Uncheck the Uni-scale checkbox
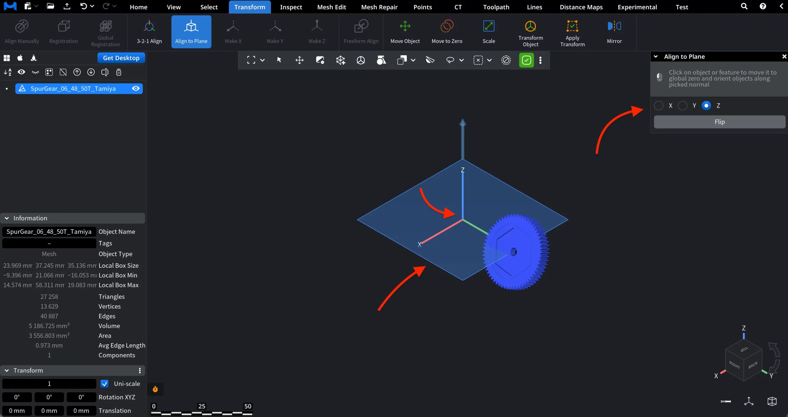This screenshot has width=788, height=417. click(x=104, y=384)
